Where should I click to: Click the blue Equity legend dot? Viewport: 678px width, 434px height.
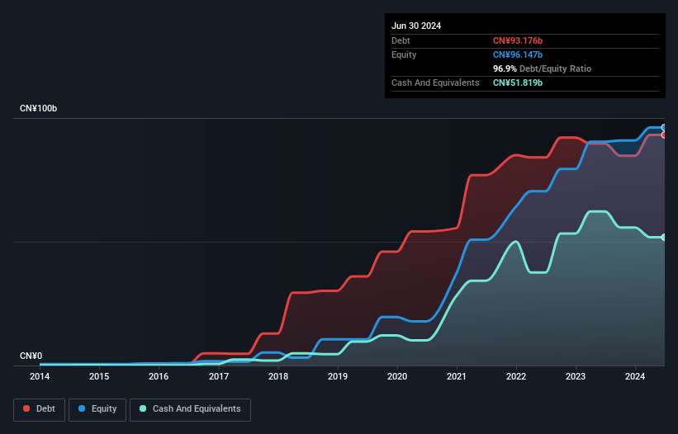point(82,408)
